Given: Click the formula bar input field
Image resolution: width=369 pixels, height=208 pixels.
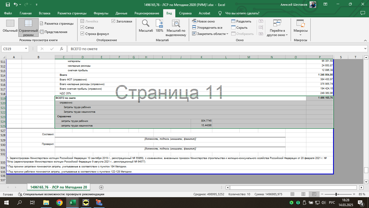Looking at the screenshot, I should tap(213, 49).
